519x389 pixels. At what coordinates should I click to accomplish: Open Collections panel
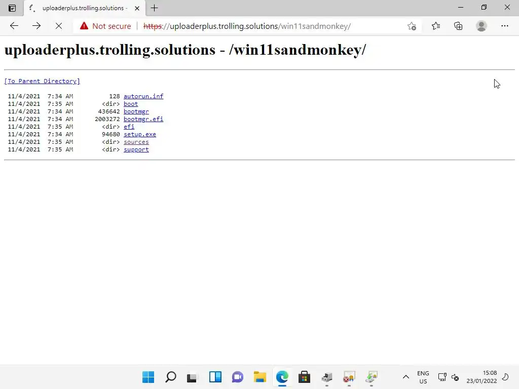click(458, 26)
